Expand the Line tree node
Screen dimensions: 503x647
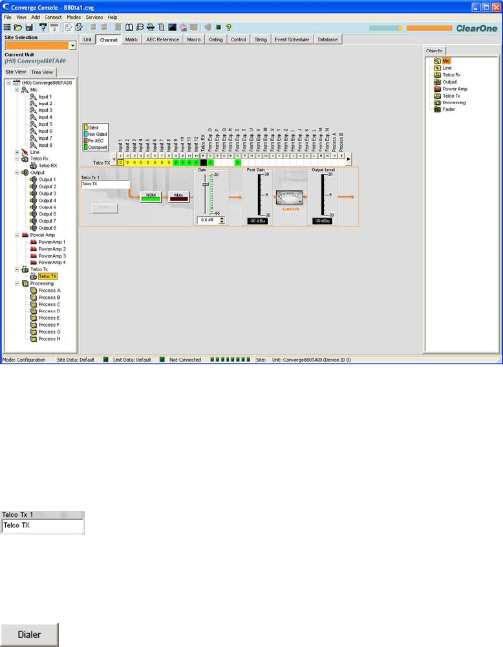click(17, 152)
